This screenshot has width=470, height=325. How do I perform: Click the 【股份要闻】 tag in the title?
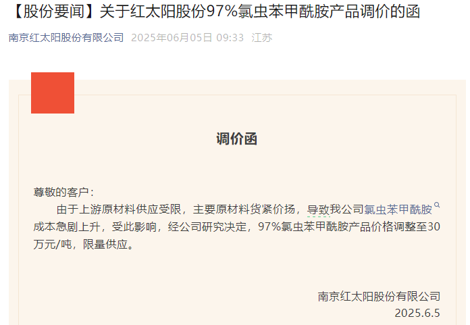54,12
